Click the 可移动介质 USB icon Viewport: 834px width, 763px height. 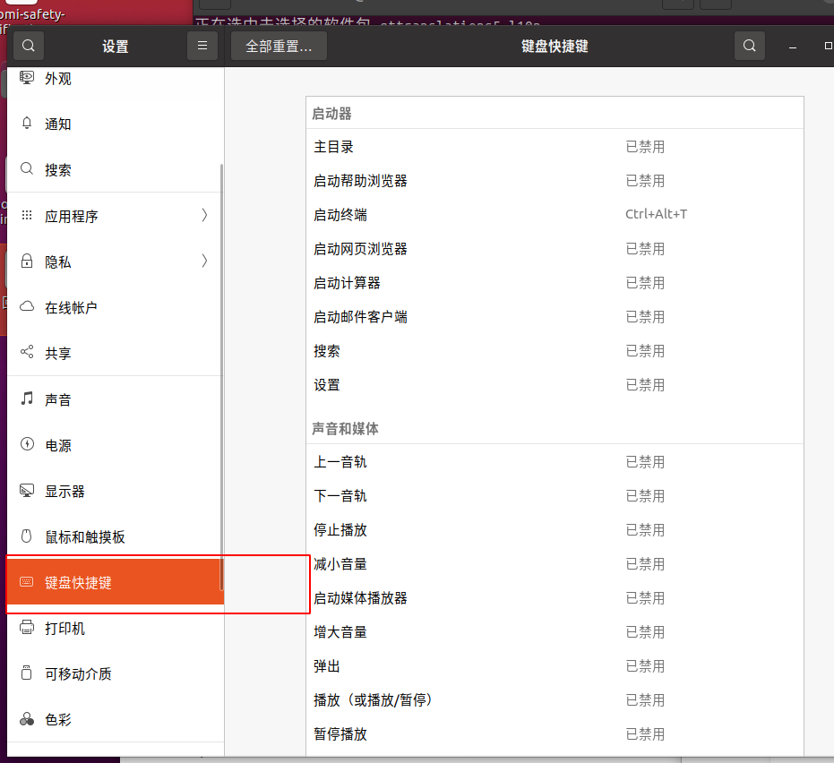[27, 673]
